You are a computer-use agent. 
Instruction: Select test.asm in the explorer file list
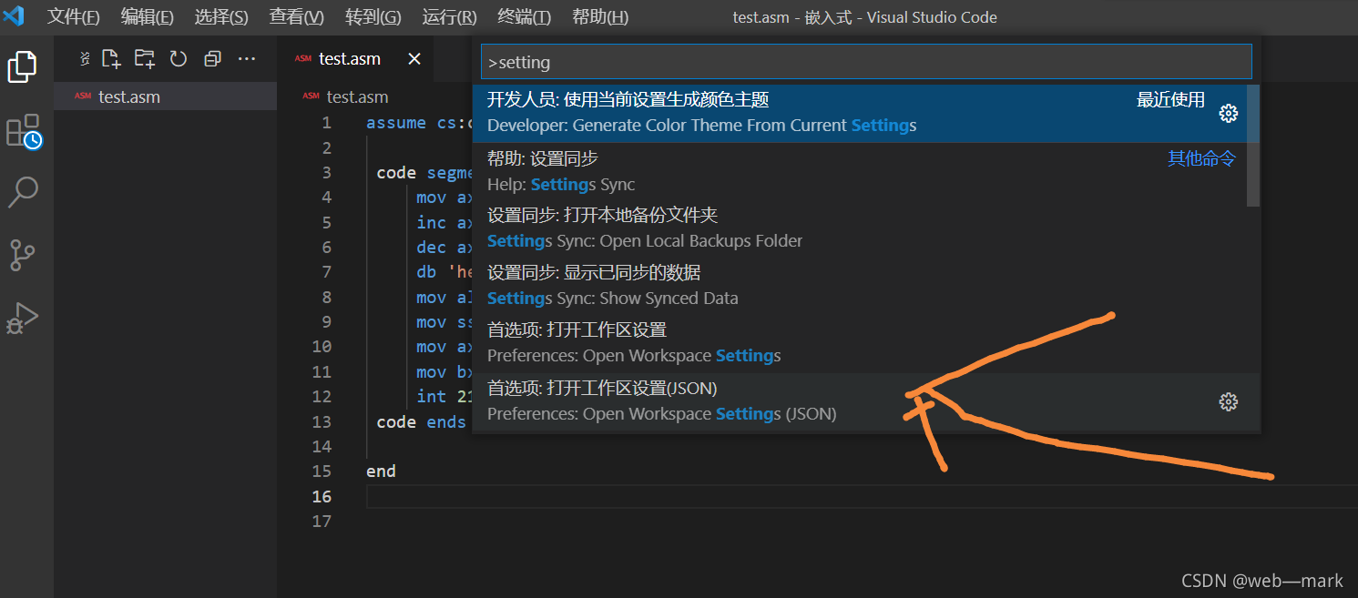(165, 96)
